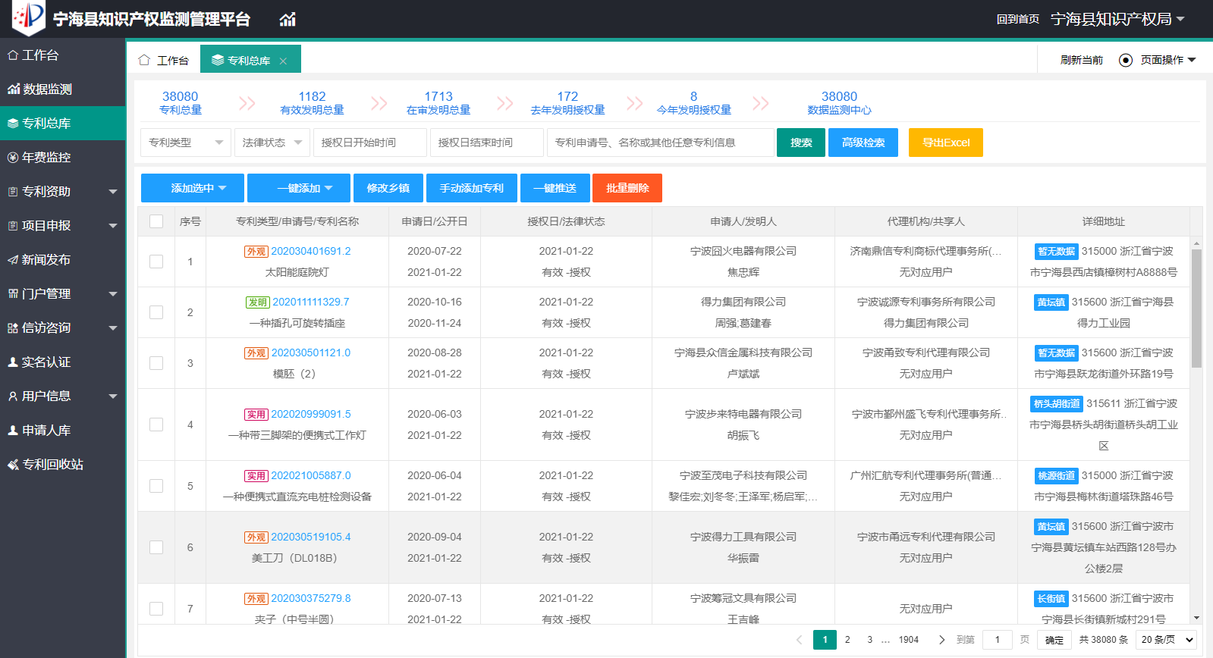Click the platform logo in top-left corner

click(28, 17)
